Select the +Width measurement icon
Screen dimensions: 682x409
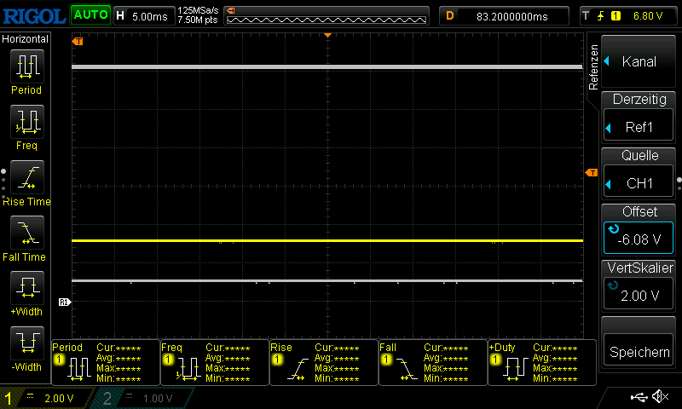click(x=26, y=291)
